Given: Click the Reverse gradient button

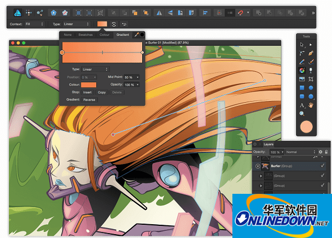Looking at the screenshot, I should tap(89, 100).
